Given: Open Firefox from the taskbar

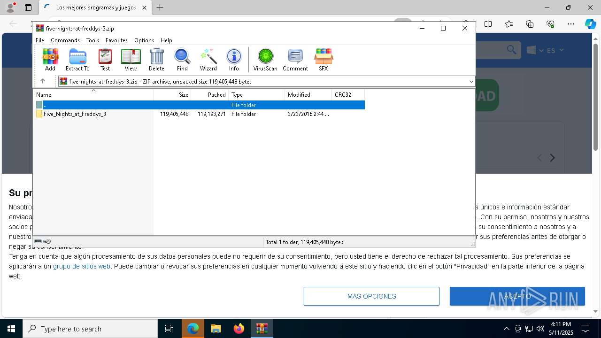Looking at the screenshot, I should (239, 329).
